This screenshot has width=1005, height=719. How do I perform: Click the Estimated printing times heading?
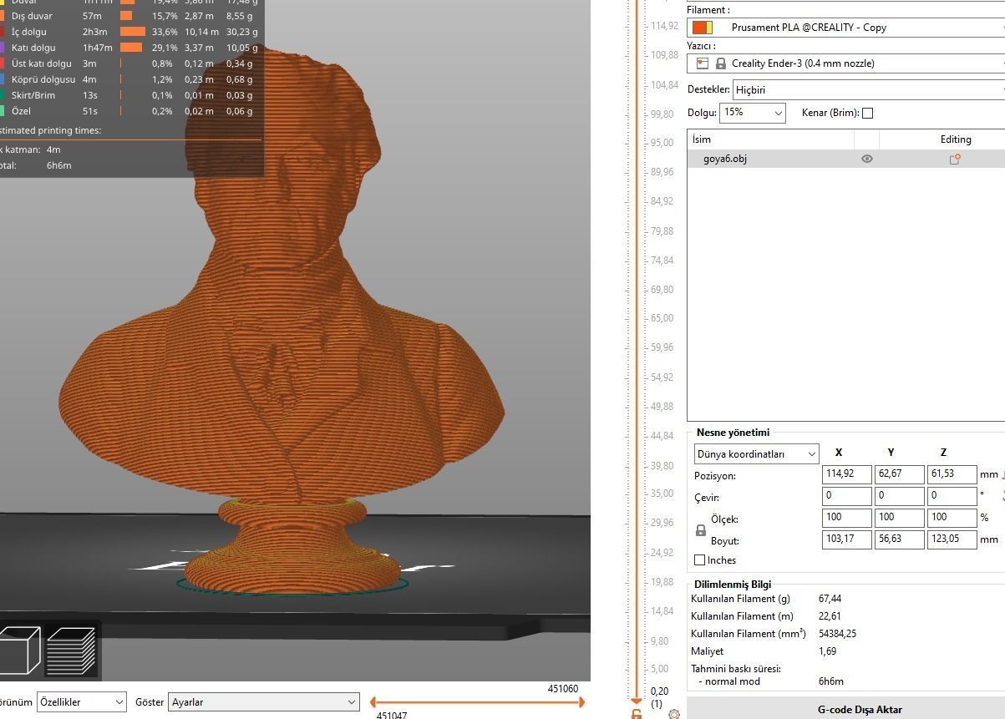[50, 130]
